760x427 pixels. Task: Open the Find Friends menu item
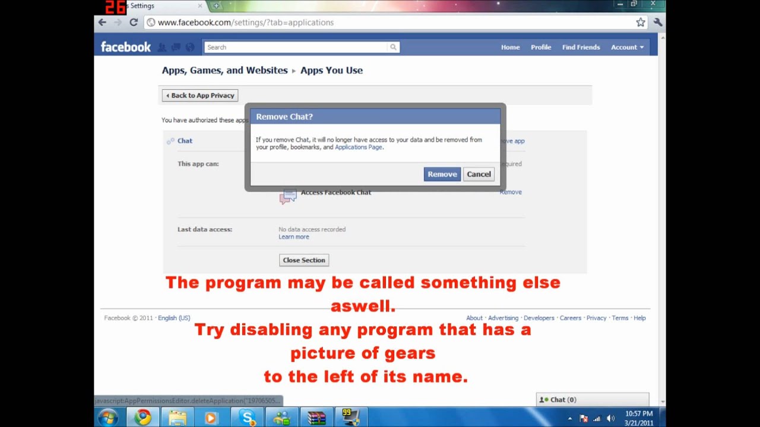[x=581, y=47]
